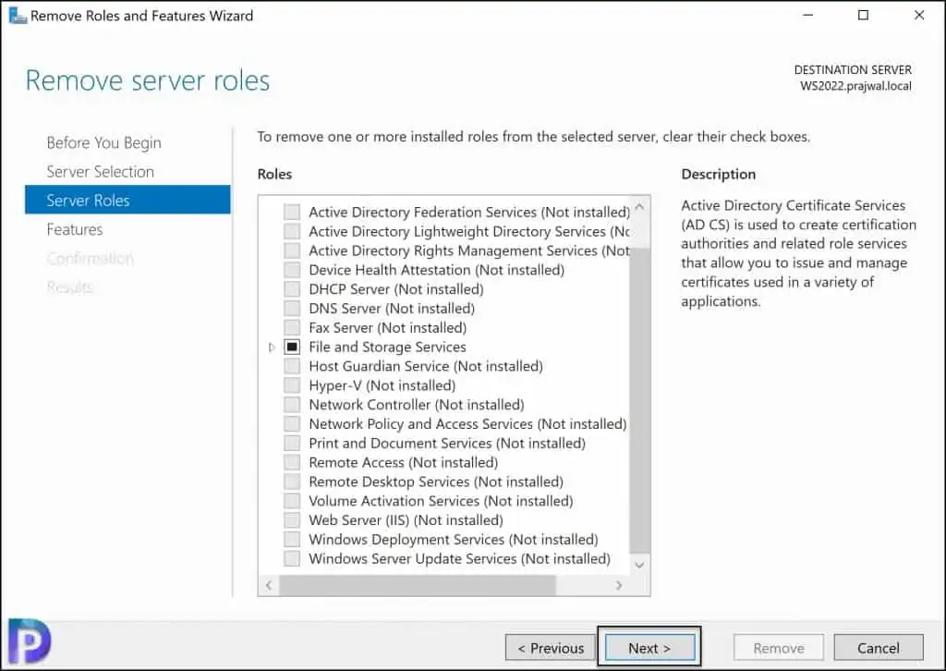The width and height of the screenshot is (946, 671).
Task: Select Windows Deployment Services row text
Action: click(x=453, y=540)
